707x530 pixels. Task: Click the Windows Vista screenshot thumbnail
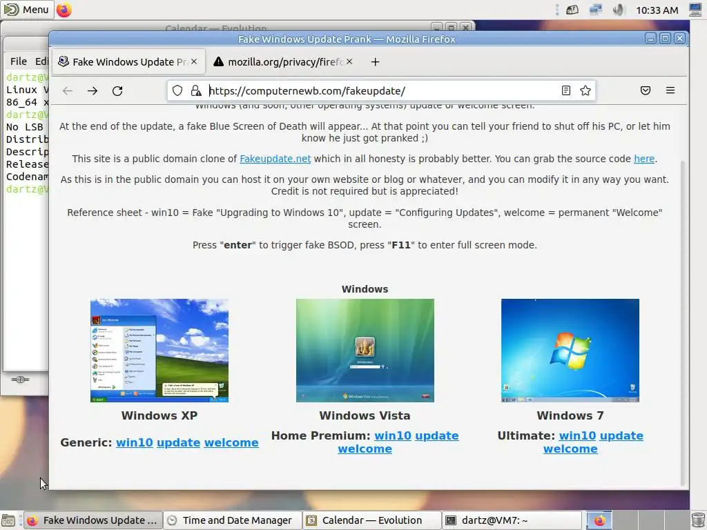coord(365,350)
